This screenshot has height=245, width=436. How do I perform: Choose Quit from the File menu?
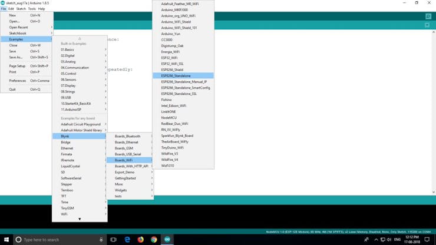[27, 90]
